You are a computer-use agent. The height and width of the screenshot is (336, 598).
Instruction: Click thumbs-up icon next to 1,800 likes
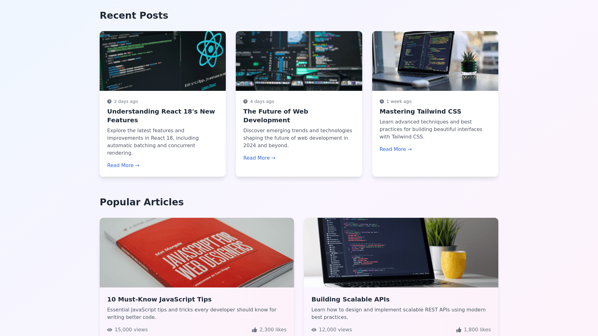459,330
